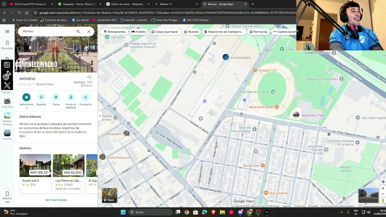Open Estadio Más Monumental map marker
This screenshot has height=217, width=386.
[x=273, y=92]
